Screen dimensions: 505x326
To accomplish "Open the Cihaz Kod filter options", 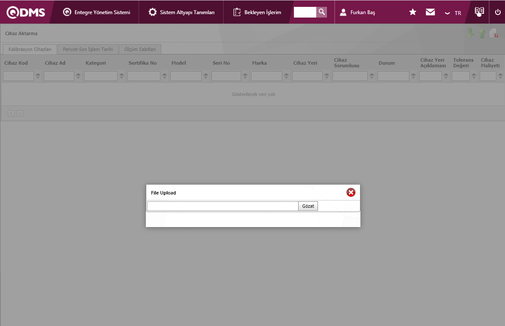I will [38, 76].
